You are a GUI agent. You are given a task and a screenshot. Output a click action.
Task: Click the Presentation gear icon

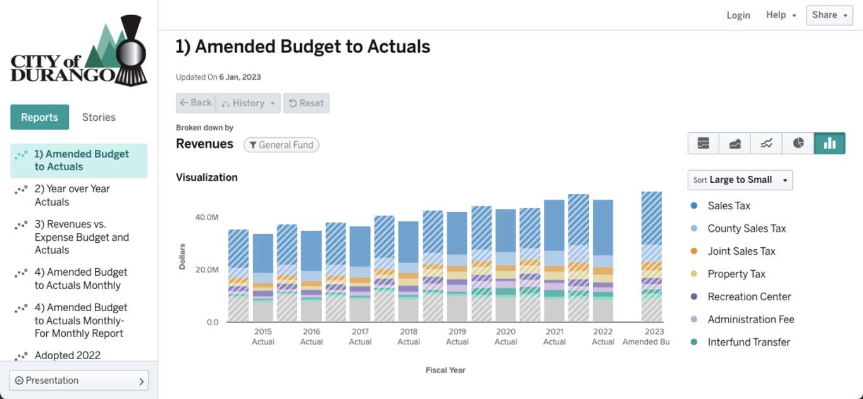click(19, 381)
